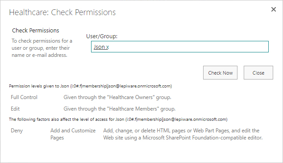Click the 'To check permissions for a user' help text
Image resolution: width=283 pixels, height=163 pixels.
[x=42, y=48]
